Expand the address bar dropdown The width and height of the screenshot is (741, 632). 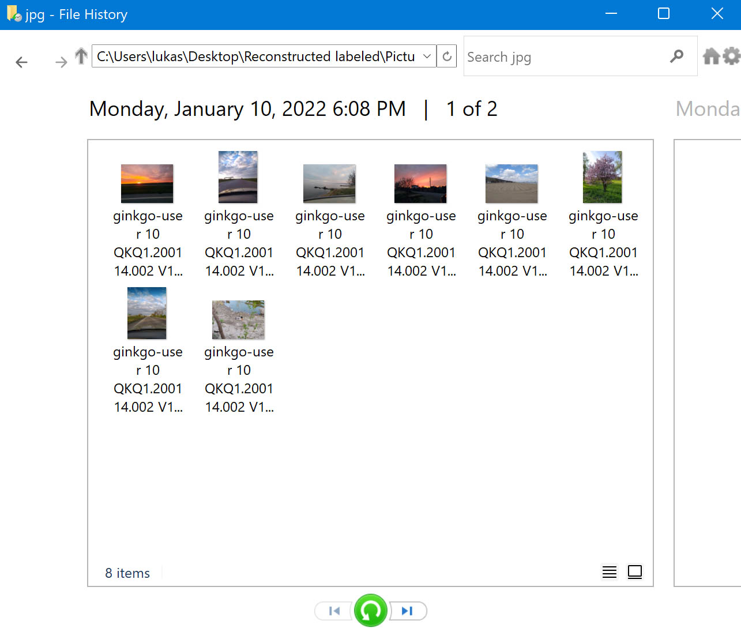[x=427, y=57]
